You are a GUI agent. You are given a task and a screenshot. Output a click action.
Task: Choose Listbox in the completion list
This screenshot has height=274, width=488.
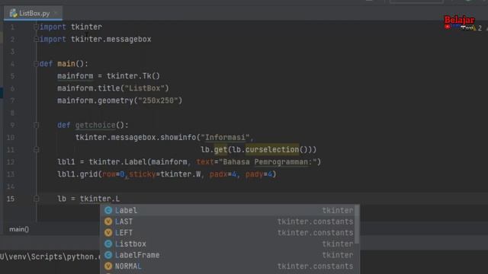pyautogui.click(x=230, y=244)
